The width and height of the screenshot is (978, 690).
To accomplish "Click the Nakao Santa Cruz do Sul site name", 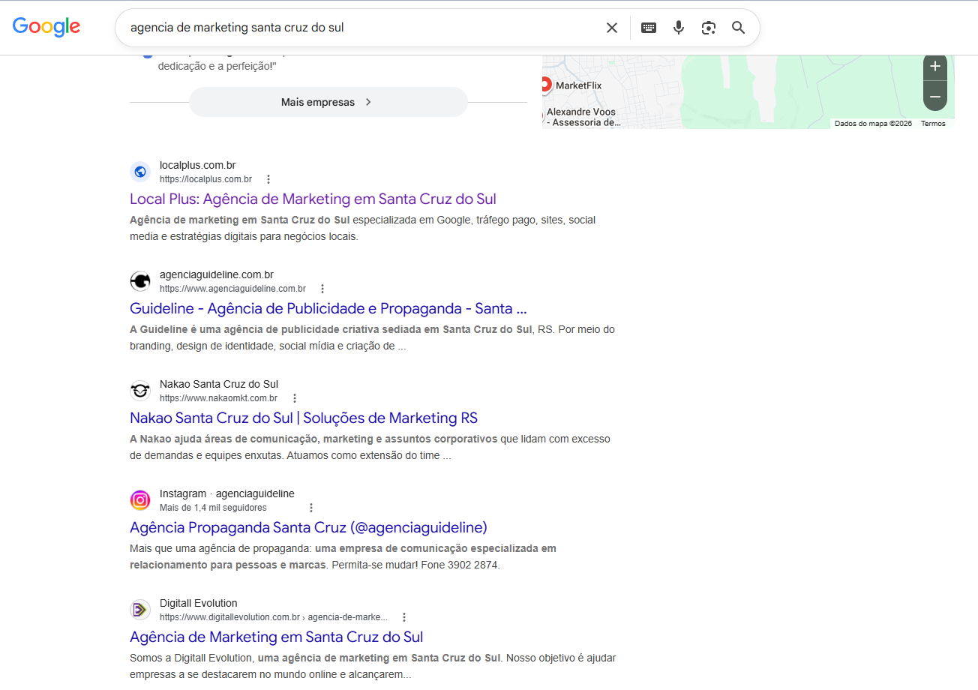I will [219, 384].
